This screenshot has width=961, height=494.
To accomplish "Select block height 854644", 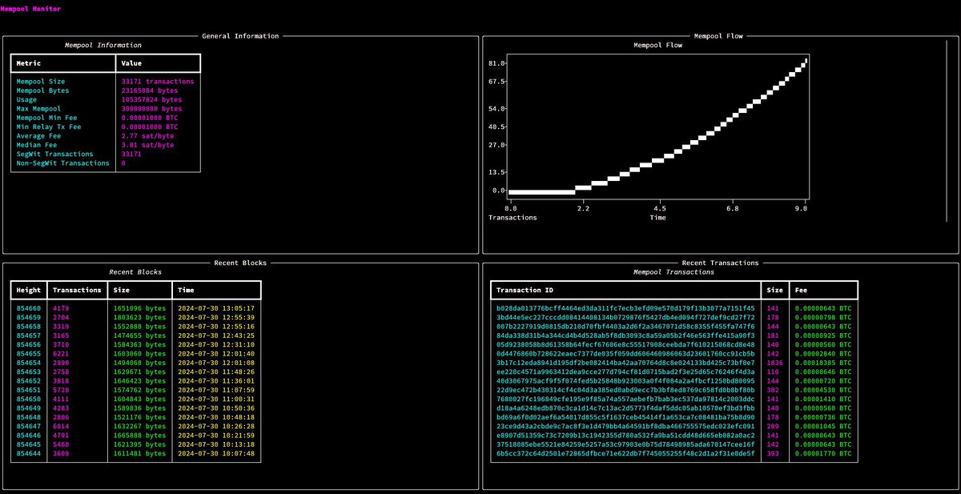I will (x=29, y=453).
